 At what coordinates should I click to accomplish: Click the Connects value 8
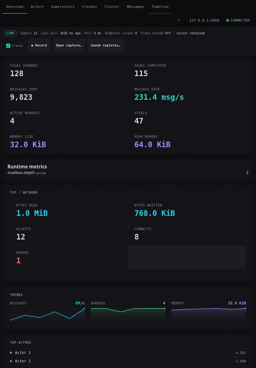tap(136, 237)
